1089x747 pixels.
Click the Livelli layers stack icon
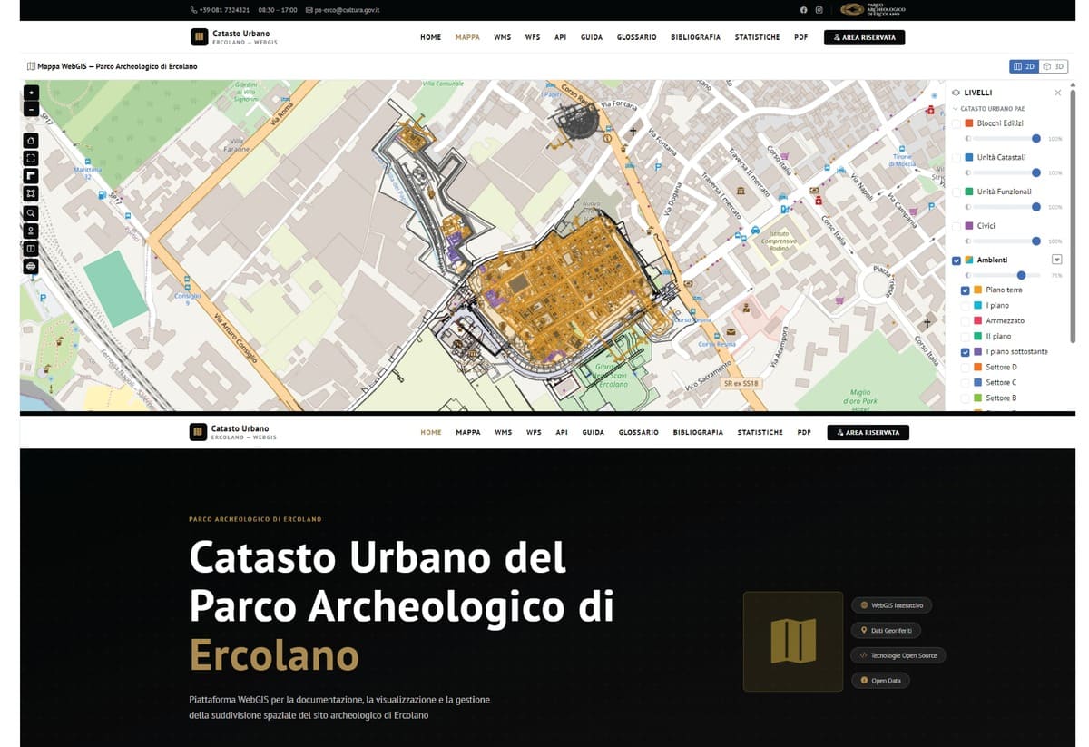coord(956,93)
